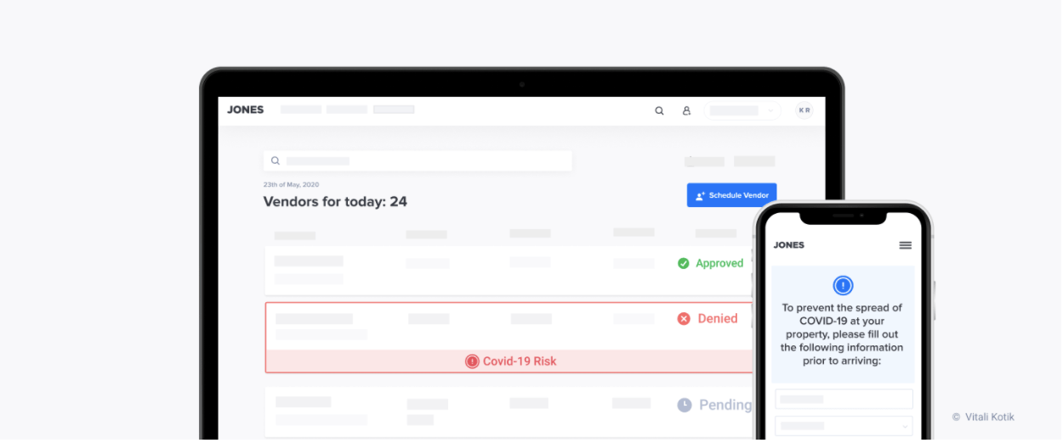Image resolution: width=1063 pixels, height=443 pixels.
Task: Select the Approved vendor row
Action: [509, 271]
